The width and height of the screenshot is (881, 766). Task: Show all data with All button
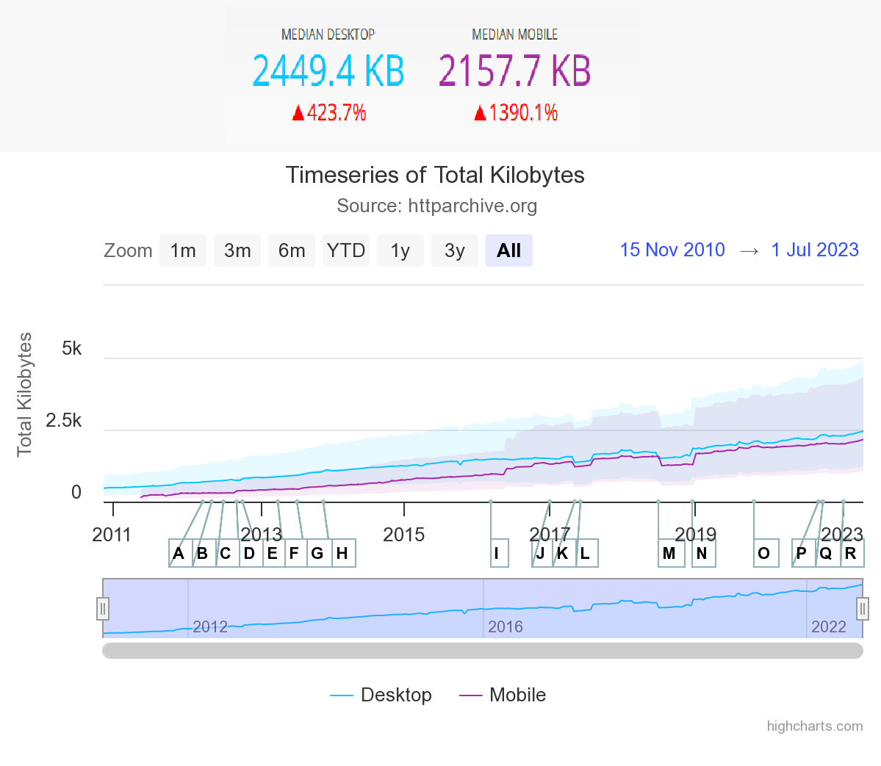pyautogui.click(x=508, y=250)
